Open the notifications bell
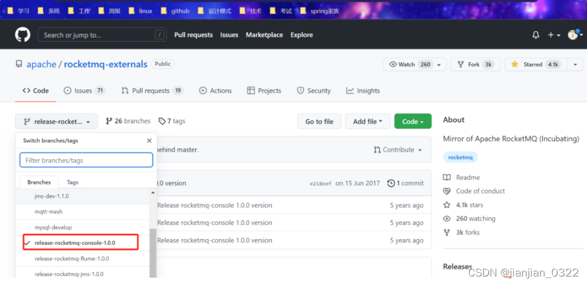Screen dimensions: 587x284 (x=536, y=35)
